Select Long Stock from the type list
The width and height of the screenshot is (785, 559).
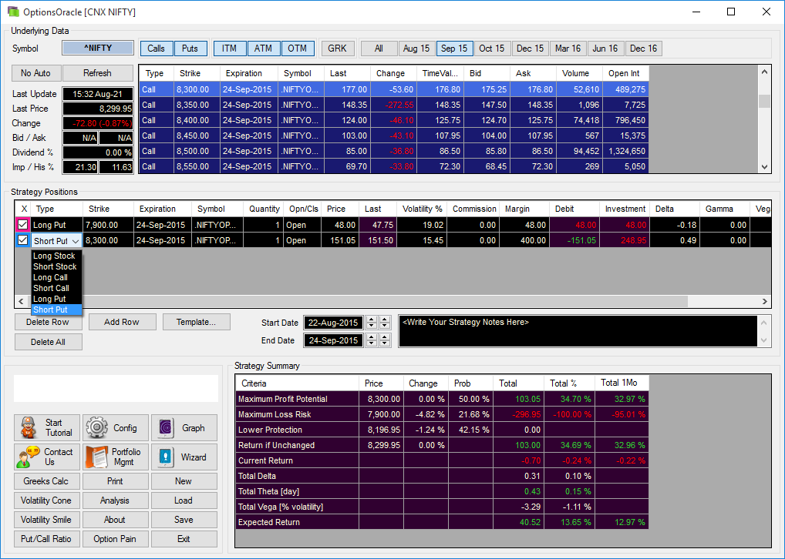click(56, 256)
